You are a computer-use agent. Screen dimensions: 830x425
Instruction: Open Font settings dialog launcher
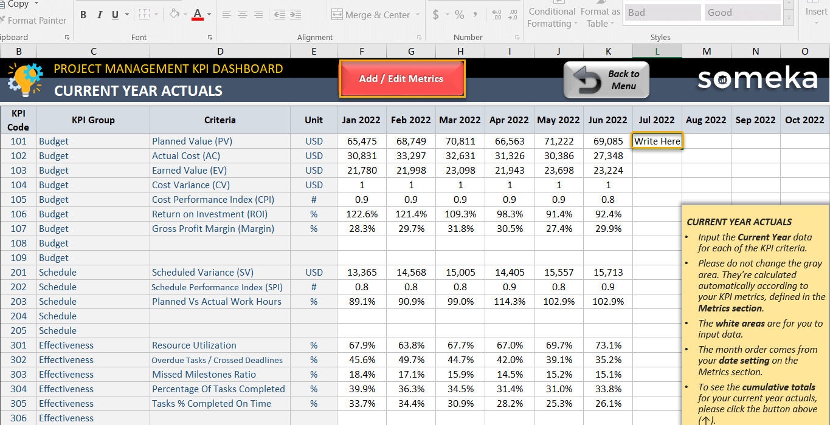pyautogui.click(x=210, y=38)
